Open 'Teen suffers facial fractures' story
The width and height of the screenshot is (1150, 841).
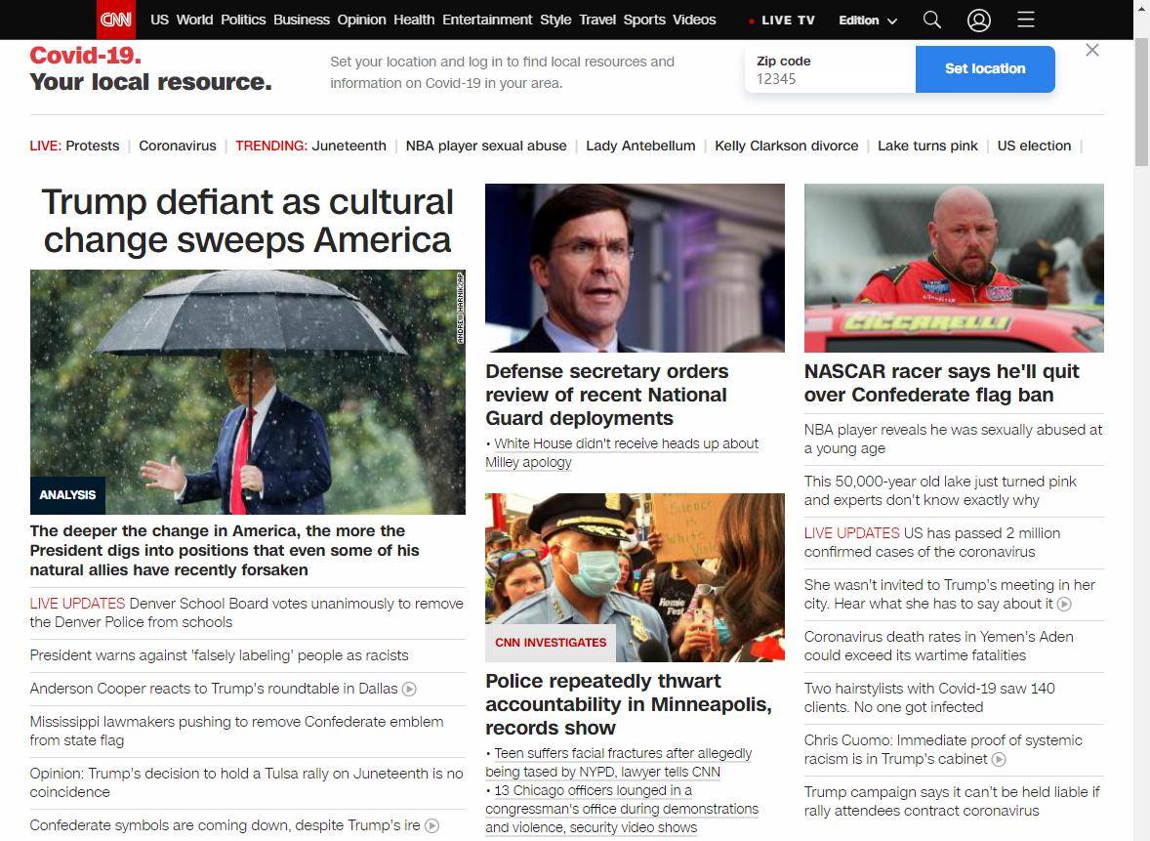[x=618, y=763]
